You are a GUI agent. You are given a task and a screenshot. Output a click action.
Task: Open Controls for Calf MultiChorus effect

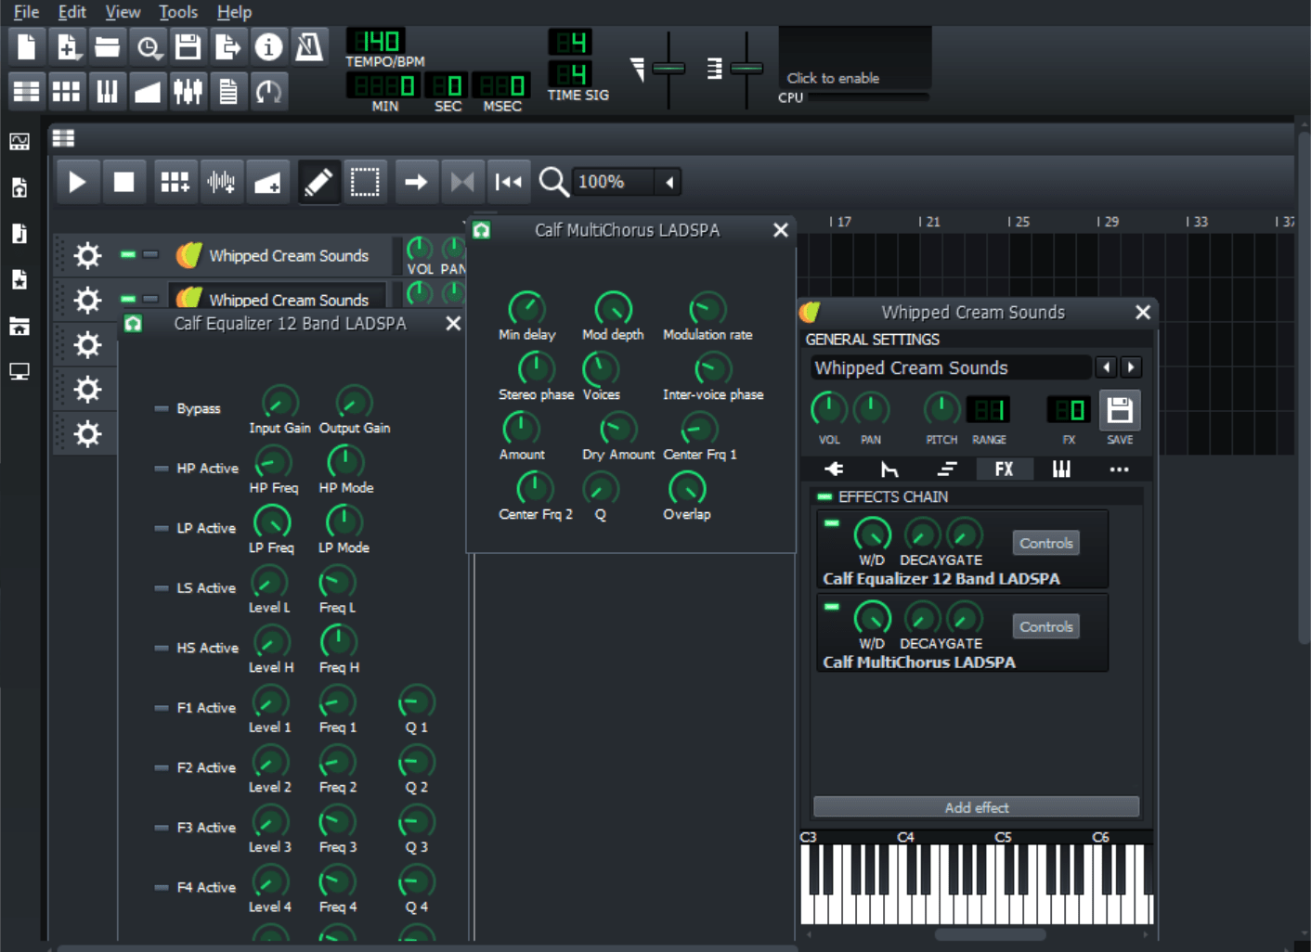point(1045,627)
